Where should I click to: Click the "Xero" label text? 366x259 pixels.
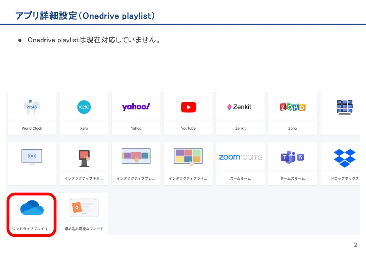click(84, 128)
